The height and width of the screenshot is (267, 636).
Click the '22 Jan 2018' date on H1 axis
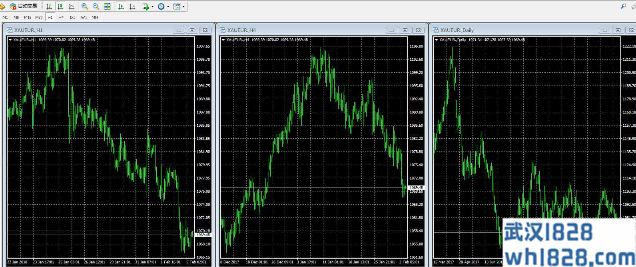17,262
